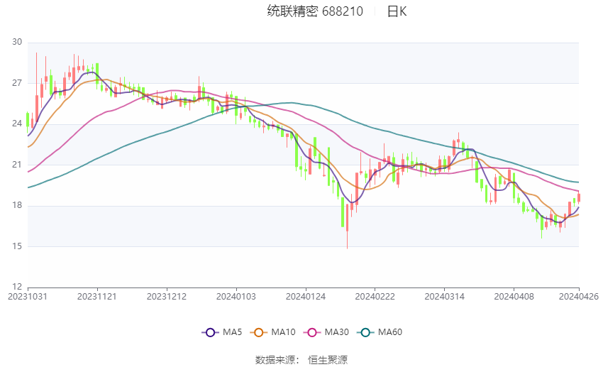Click the 统联精密 688210 chart title
The width and height of the screenshot is (603, 367).
[x=315, y=11]
